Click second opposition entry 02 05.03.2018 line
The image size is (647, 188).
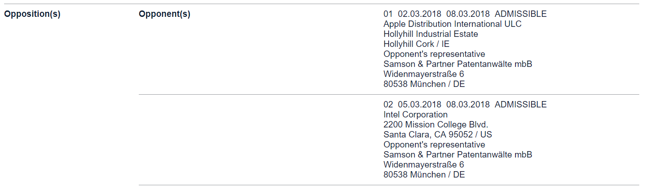(x=465, y=105)
